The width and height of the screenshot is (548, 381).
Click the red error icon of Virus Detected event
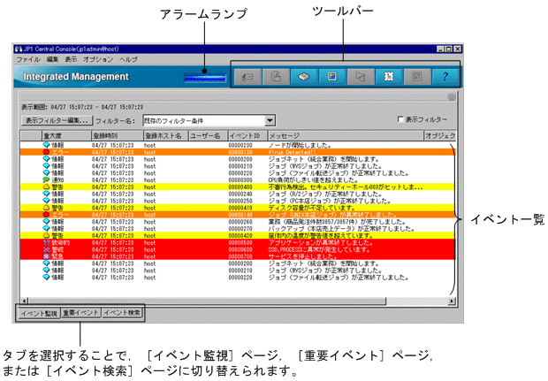tap(46, 152)
